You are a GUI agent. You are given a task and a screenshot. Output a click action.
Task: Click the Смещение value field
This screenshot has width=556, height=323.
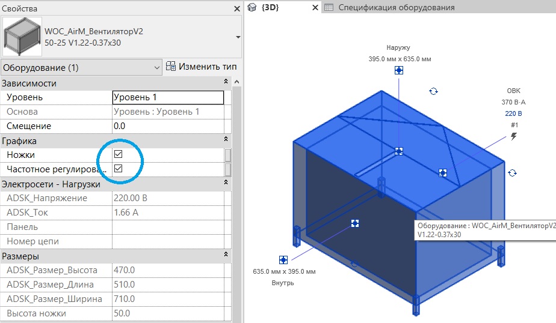click(168, 126)
